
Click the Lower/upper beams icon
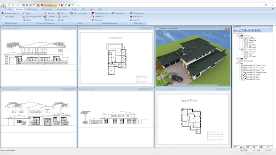[24, 17]
